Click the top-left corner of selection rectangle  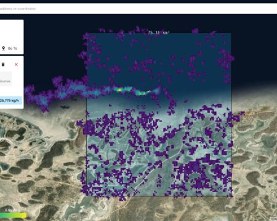pos(87,33)
